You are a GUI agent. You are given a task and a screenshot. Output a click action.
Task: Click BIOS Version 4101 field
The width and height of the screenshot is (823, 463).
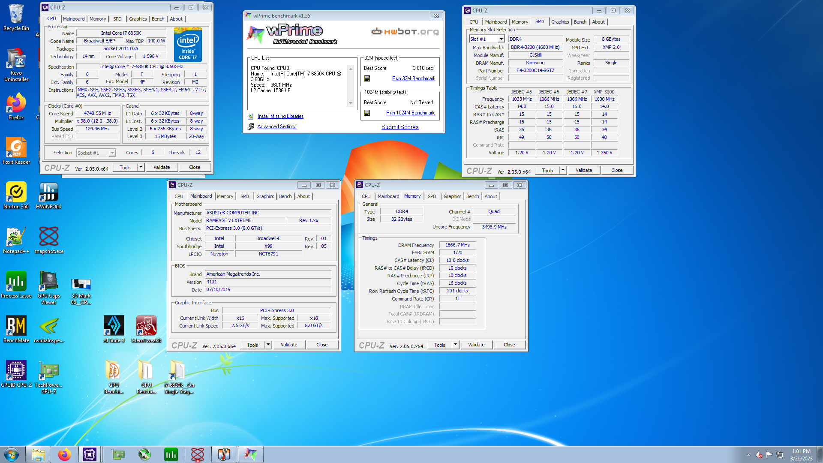point(268,282)
